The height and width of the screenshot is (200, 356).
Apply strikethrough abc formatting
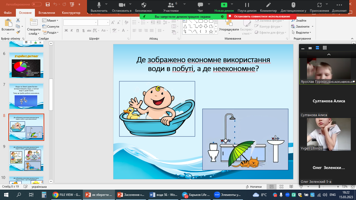click(89, 30)
